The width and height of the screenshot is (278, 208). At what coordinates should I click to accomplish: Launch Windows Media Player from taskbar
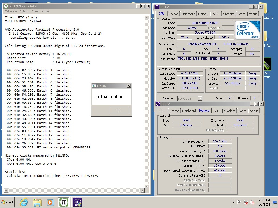(x=50, y=202)
